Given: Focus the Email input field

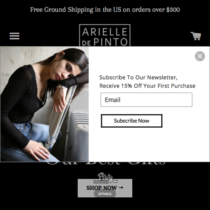Looking at the screenshot, I should point(146,100).
